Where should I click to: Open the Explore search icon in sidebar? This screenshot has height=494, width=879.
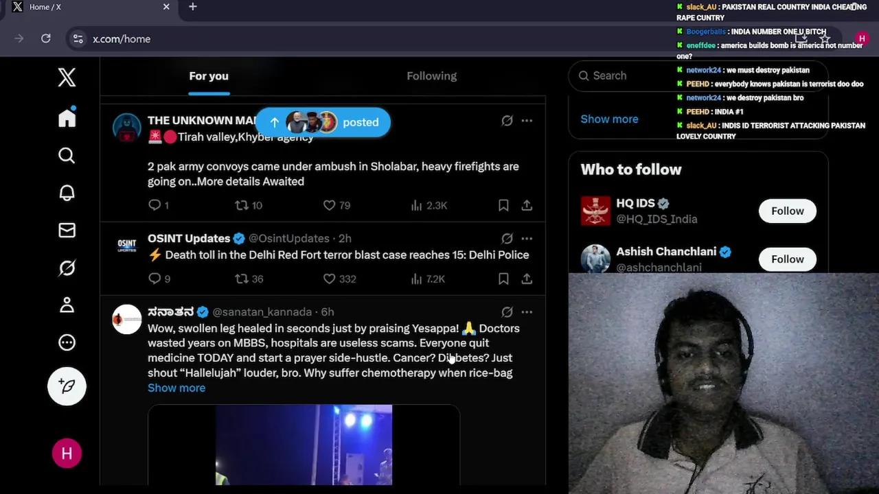coord(67,156)
